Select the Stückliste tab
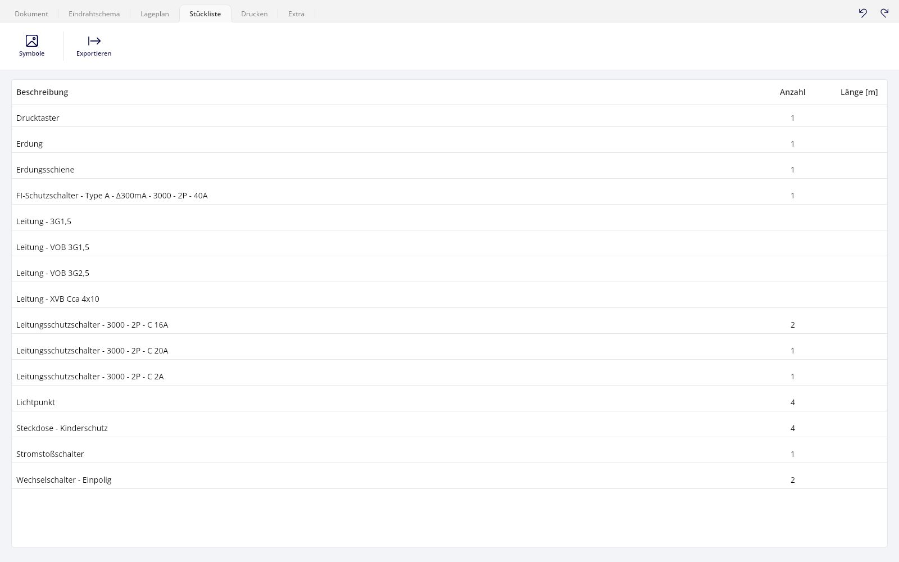 pyautogui.click(x=205, y=13)
